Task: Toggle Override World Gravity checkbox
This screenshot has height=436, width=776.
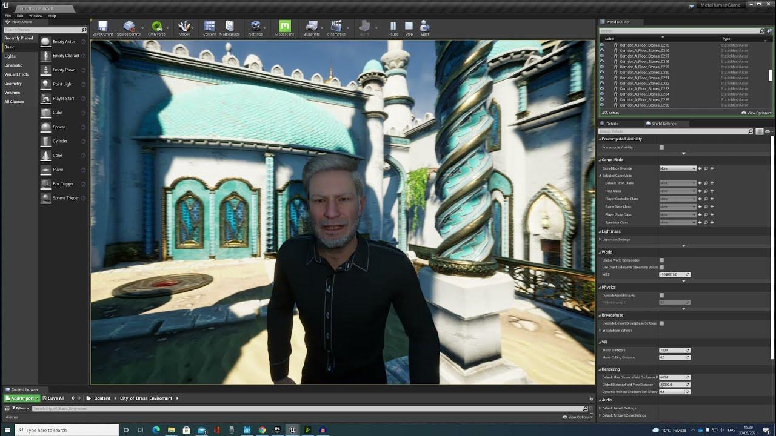Action: (661, 296)
